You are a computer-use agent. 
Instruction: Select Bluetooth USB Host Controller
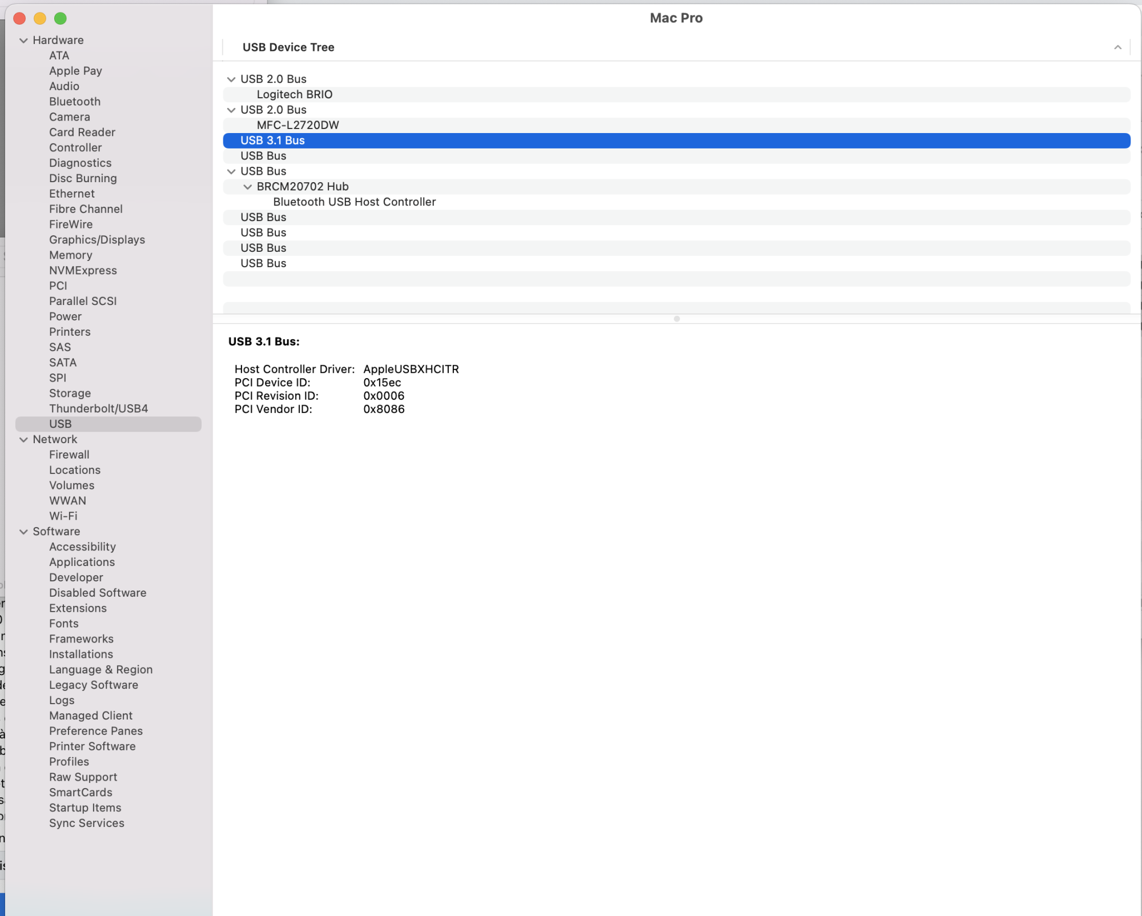click(x=354, y=202)
